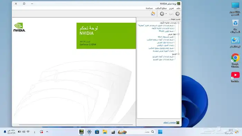Open Microsoft Store from the taskbar
The width and height of the screenshot is (242, 136).
tap(97, 132)
